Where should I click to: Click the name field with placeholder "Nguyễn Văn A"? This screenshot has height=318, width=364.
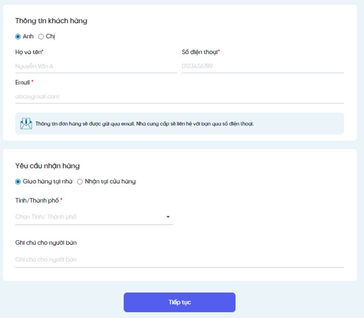click(96, 66)
